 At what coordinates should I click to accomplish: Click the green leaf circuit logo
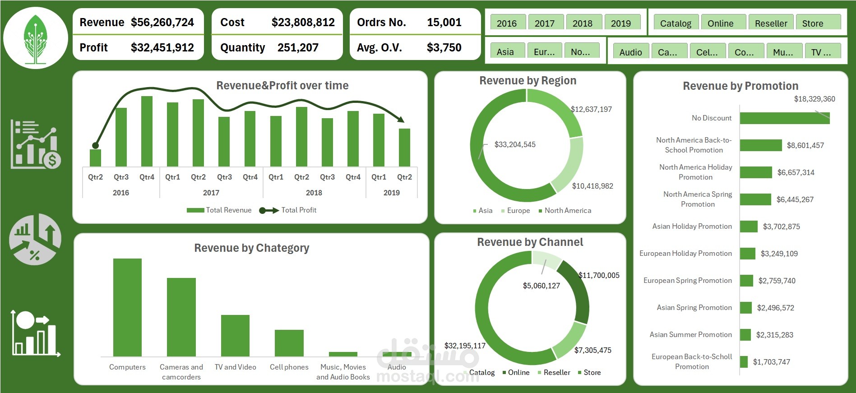36,38
